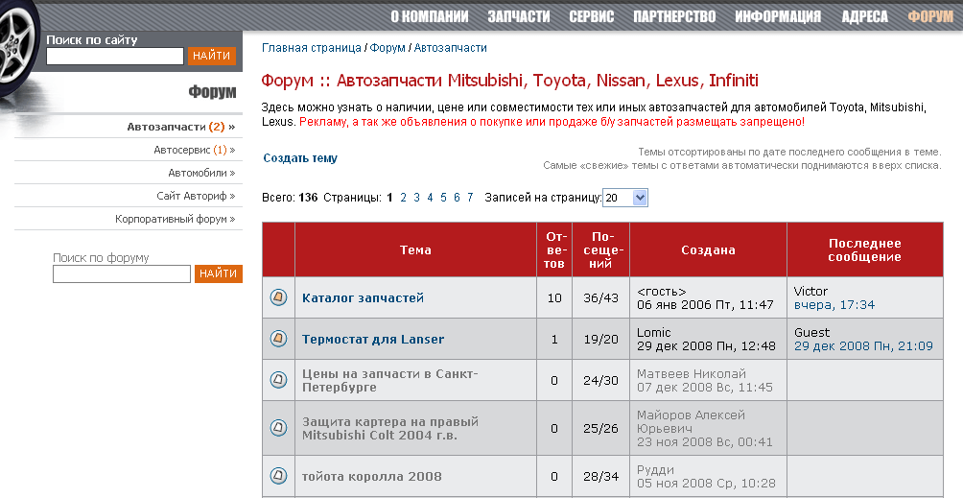The width and height of the screenshot is (963, 498).
Task: Click the Создать тему link
Action: tap(300, 158)
